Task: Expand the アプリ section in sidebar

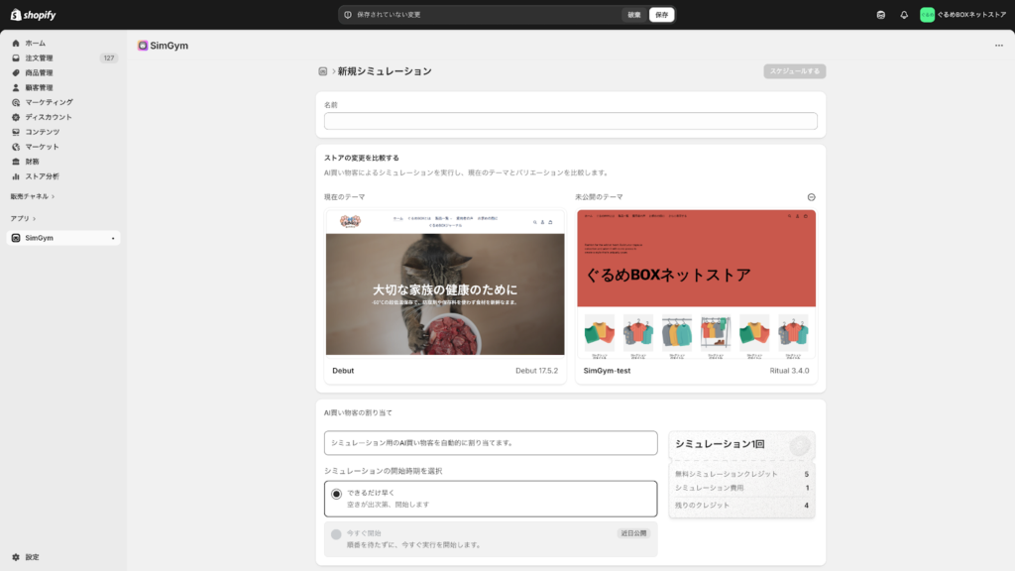Action: click(x=23, y=218)
